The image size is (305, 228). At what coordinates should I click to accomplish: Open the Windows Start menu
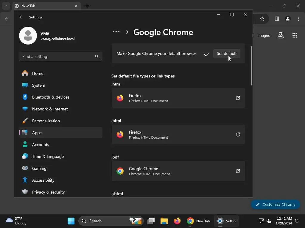coord(71,221)
